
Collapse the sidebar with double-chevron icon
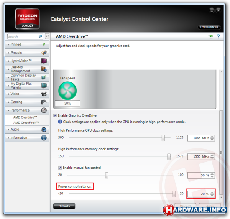(48, 36)
